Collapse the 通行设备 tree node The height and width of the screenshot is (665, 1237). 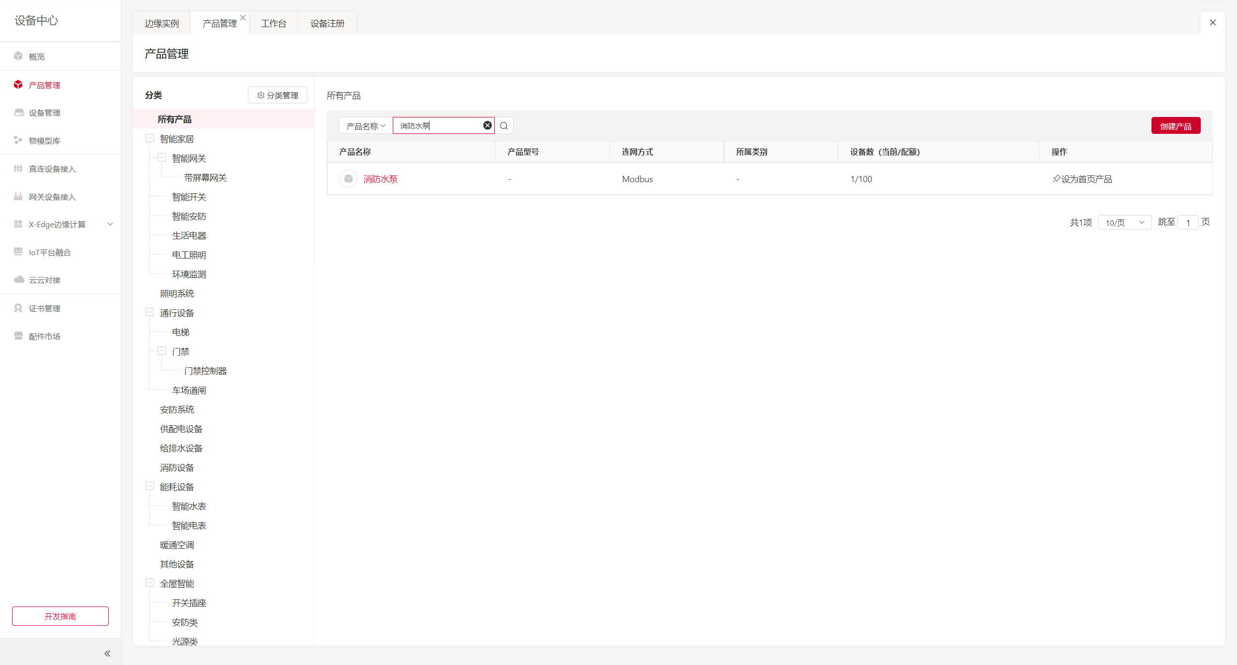coord(150,313)
